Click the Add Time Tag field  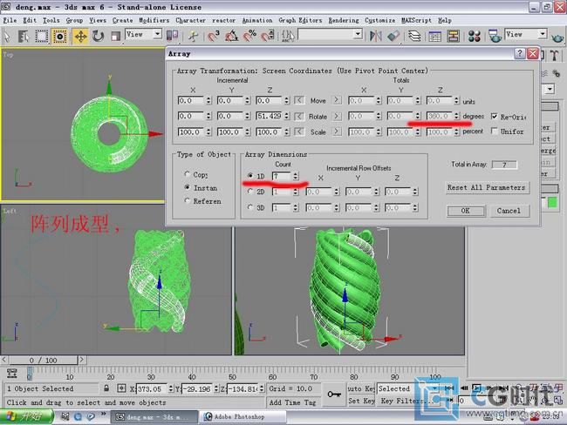[x=292, y=401]
